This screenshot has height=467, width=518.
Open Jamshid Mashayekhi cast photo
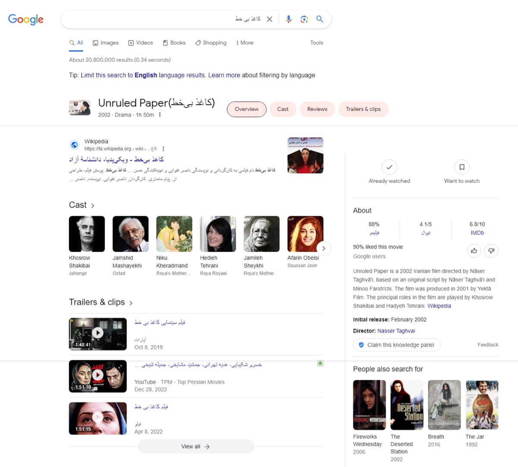click(x=130, y=234)
